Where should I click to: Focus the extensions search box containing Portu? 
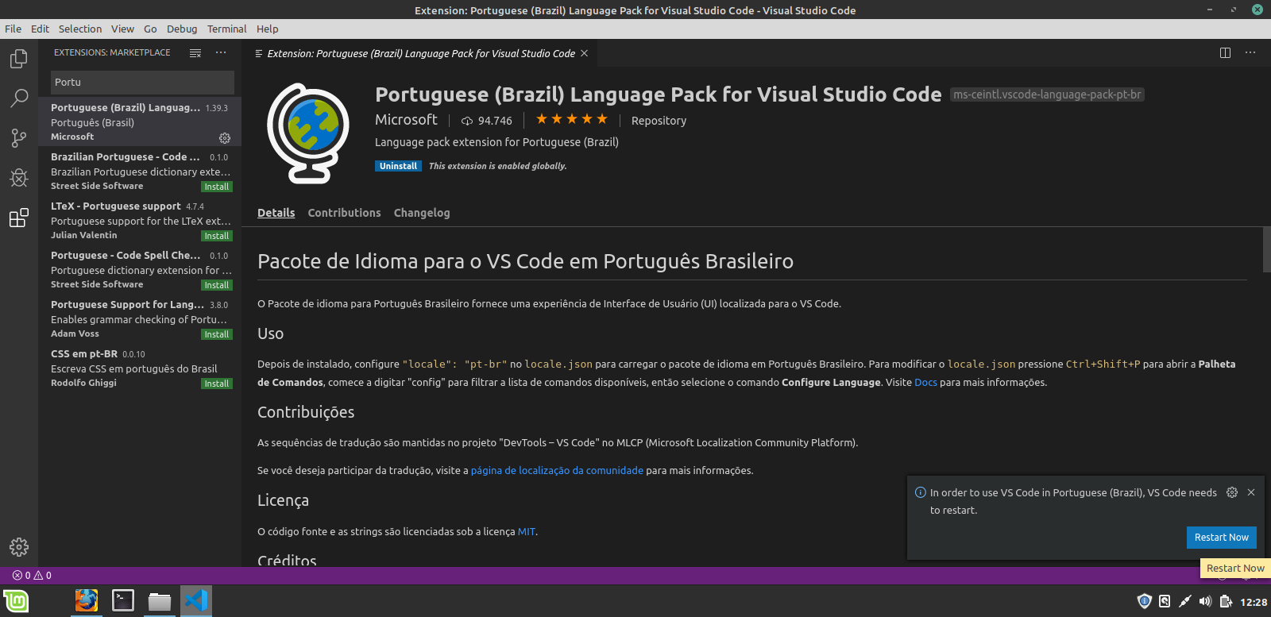pyautogui.click(x=142, y=82)
